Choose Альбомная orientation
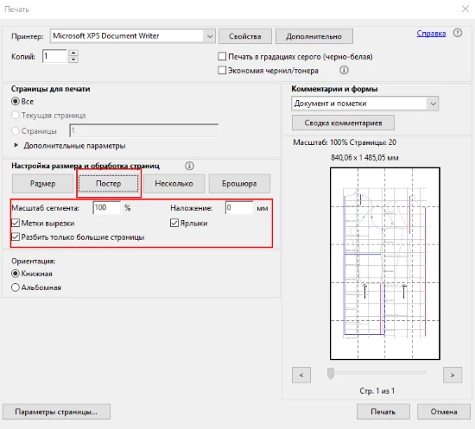 pos(16,287)
